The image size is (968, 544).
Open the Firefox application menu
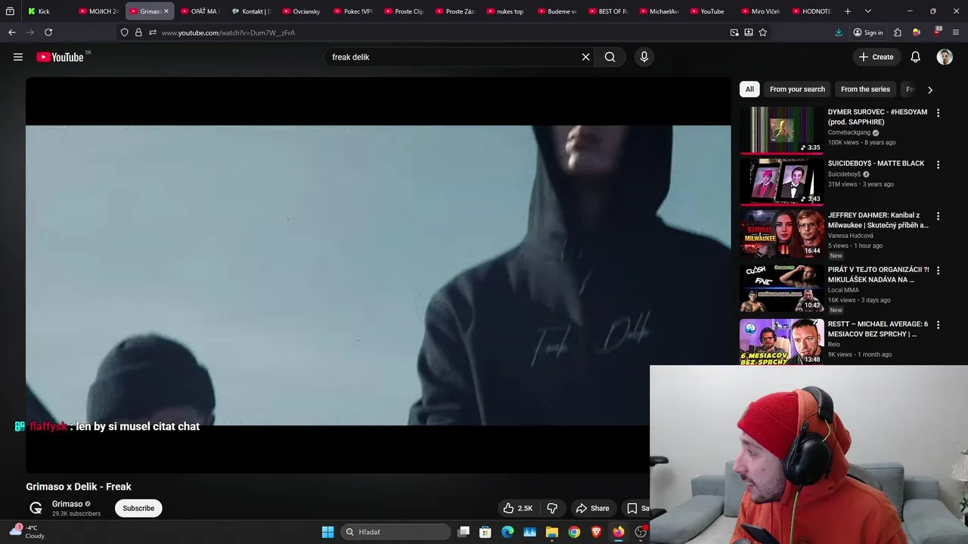pos(956,32)
